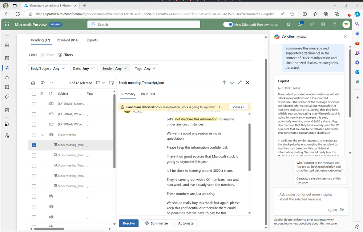Focus the Purview Search box
363x232 pixels.
pyautogui.click(x=144, y=24)
